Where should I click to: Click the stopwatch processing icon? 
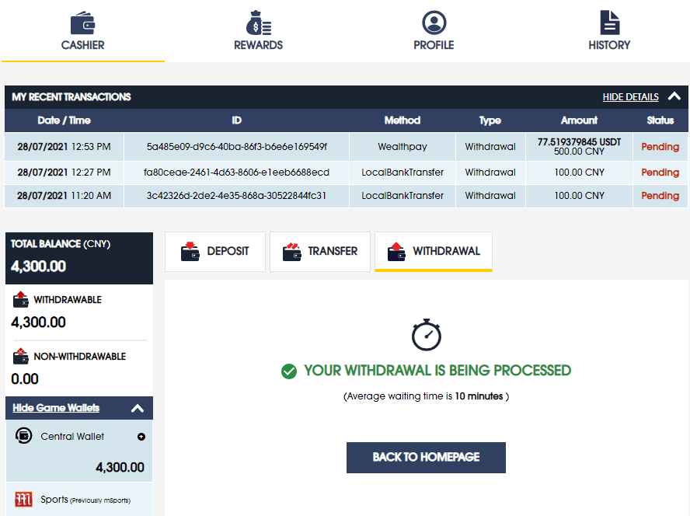coord(426,334)
